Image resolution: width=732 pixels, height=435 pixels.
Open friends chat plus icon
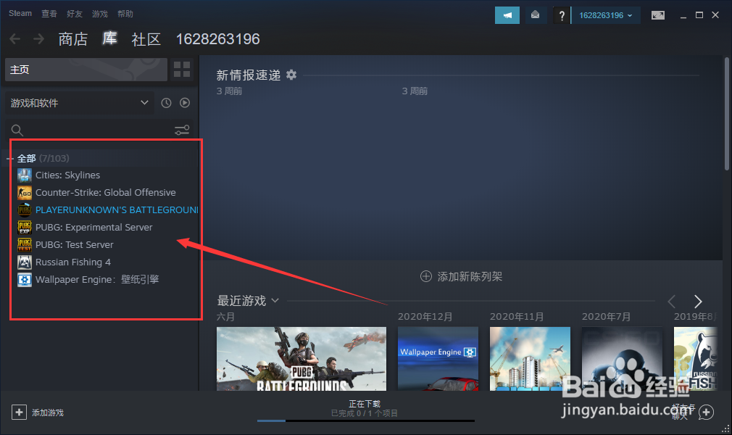point(706,413)
